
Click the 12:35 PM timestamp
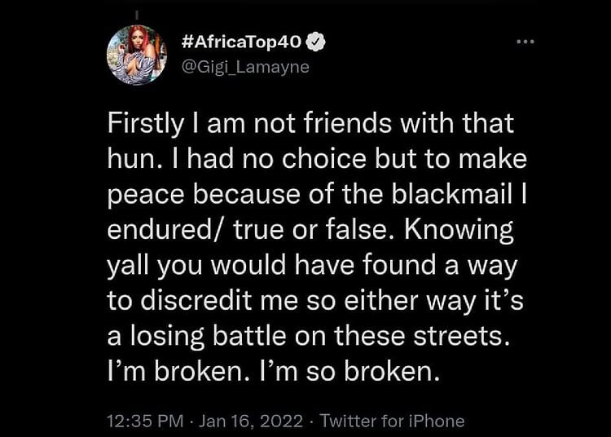pyautogui.click(x=143, y=421)
